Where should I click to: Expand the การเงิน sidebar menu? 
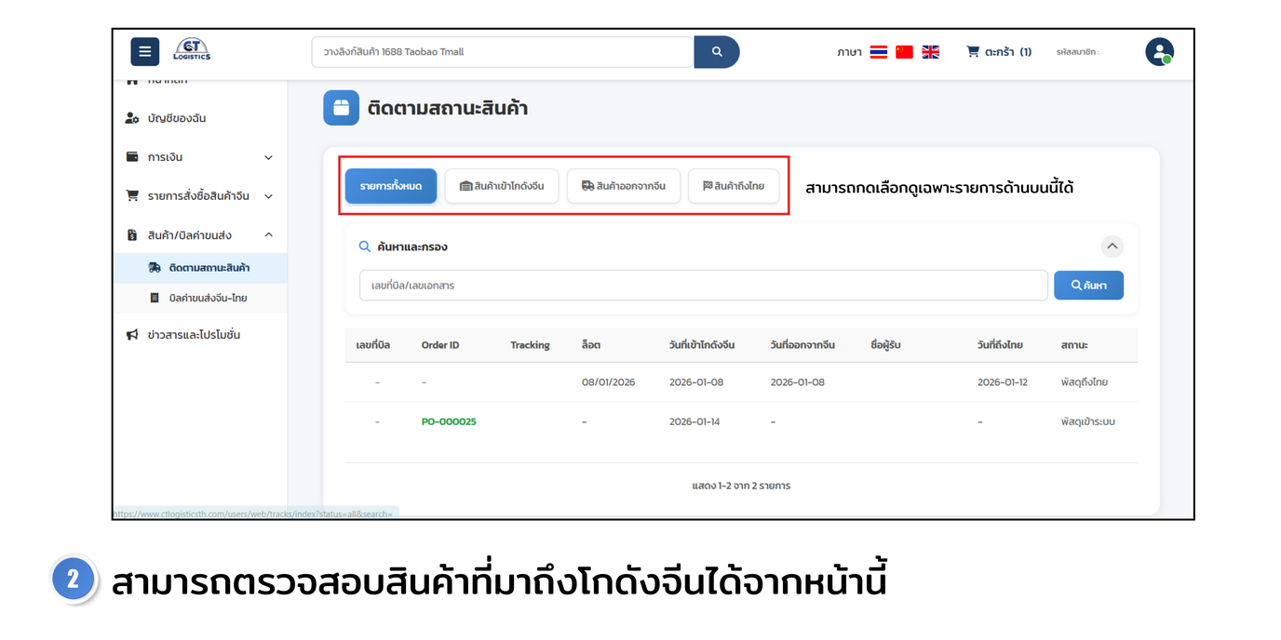point(199,157)
